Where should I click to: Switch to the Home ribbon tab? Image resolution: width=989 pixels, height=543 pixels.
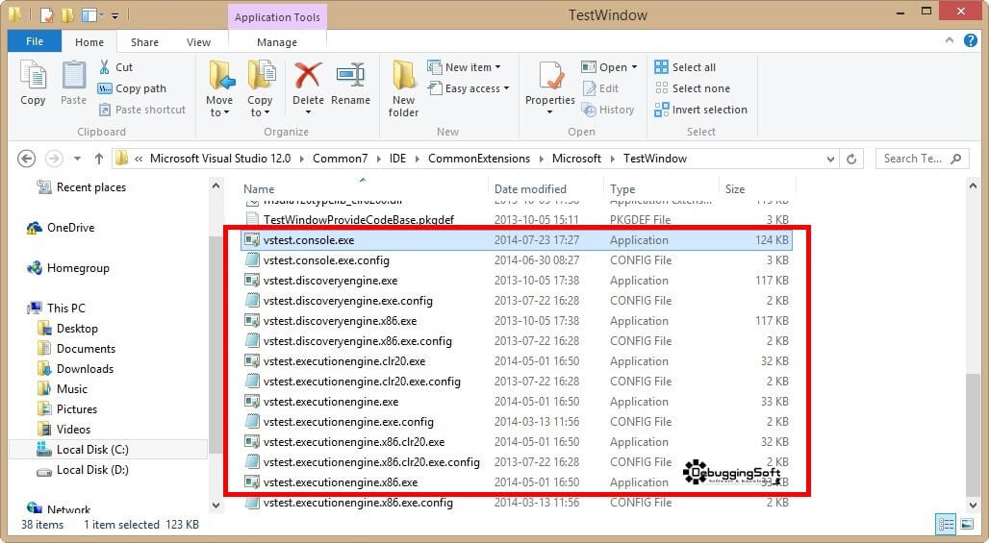click(89, 42)
